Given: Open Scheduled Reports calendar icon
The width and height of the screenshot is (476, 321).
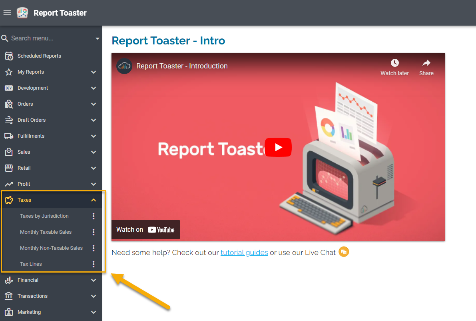Looking at the screenshot, I should [x=9, y=56].
